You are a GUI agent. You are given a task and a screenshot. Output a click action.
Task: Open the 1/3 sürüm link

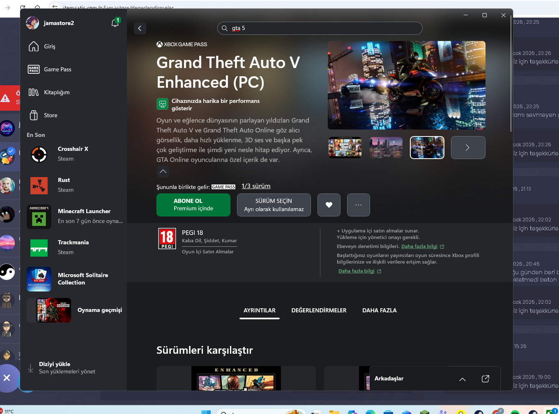256,186
